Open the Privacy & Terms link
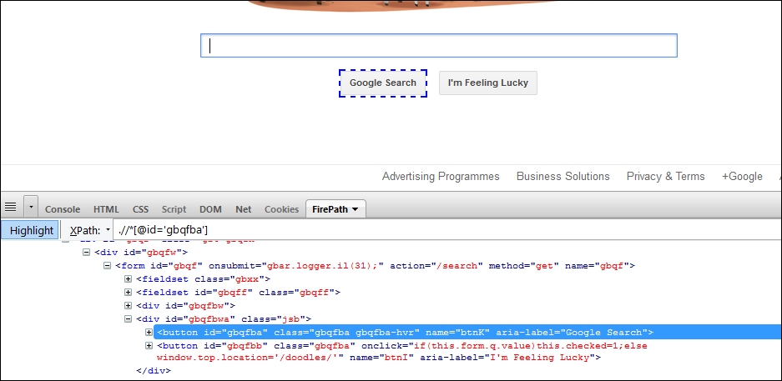 click(666, 176)
